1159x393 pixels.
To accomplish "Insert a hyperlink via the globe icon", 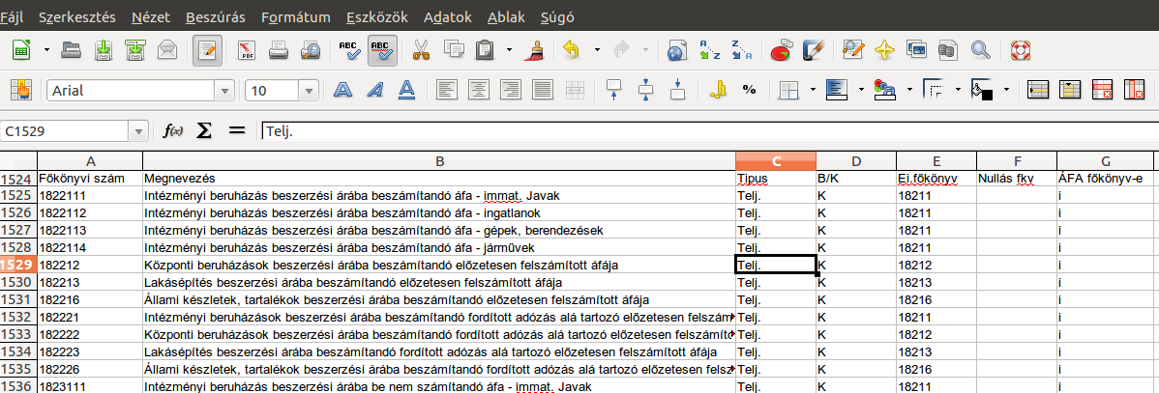I will point(677,50).
